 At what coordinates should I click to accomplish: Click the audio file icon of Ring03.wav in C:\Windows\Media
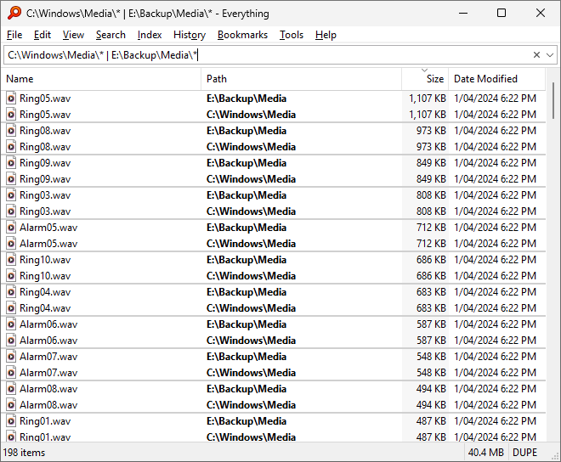[11, 211]
